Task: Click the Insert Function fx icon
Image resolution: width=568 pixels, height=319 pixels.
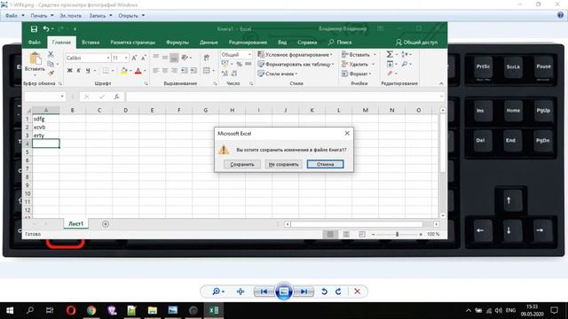Action: click(x=116, y=97)
